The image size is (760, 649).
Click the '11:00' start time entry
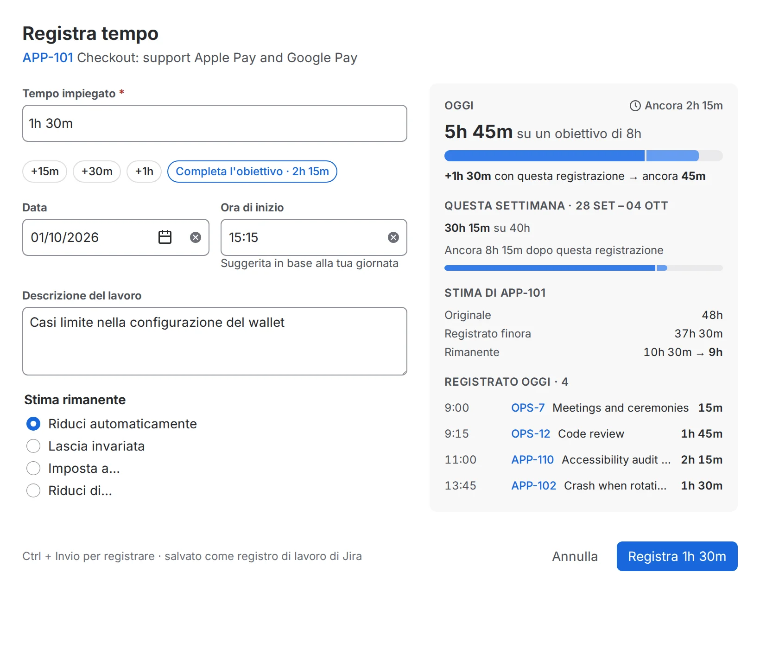click(x=460, y=460)
